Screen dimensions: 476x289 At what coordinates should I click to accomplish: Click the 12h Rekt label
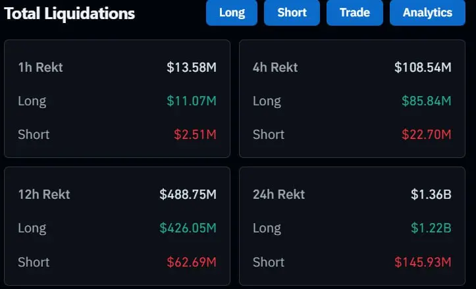tap(44, 194)
